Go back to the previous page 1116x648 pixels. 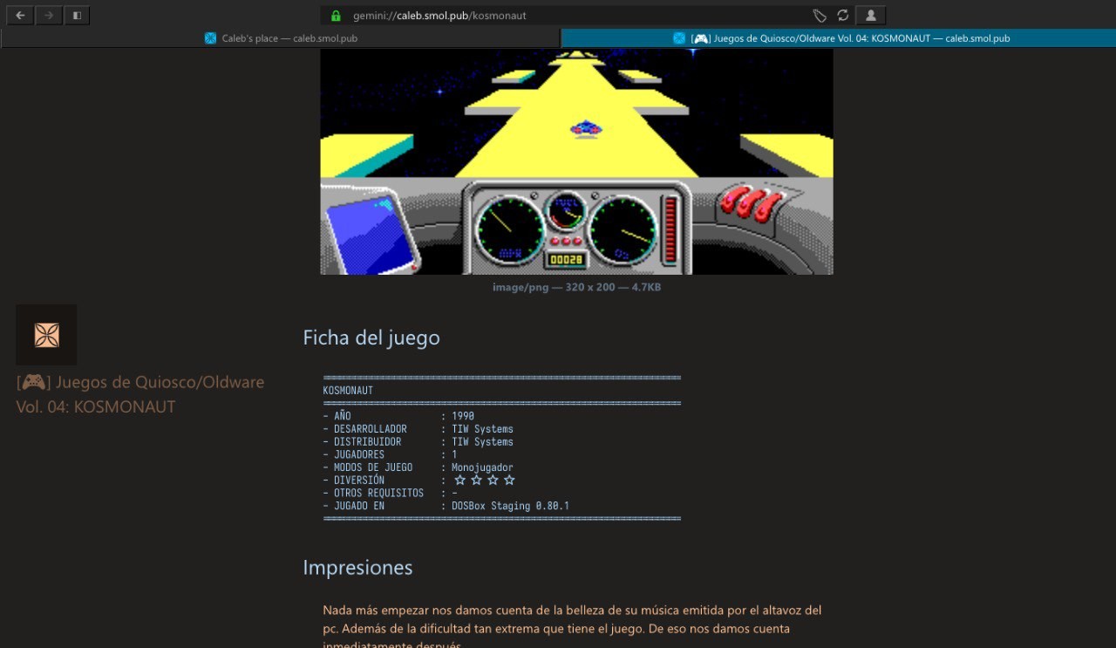19,15
